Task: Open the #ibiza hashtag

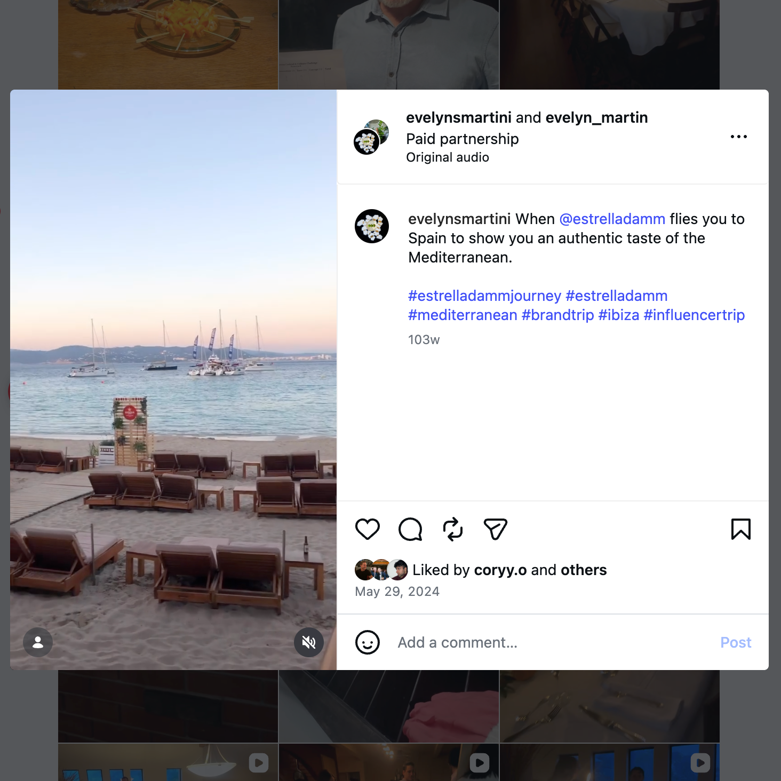Action: (x=619, y=315)
